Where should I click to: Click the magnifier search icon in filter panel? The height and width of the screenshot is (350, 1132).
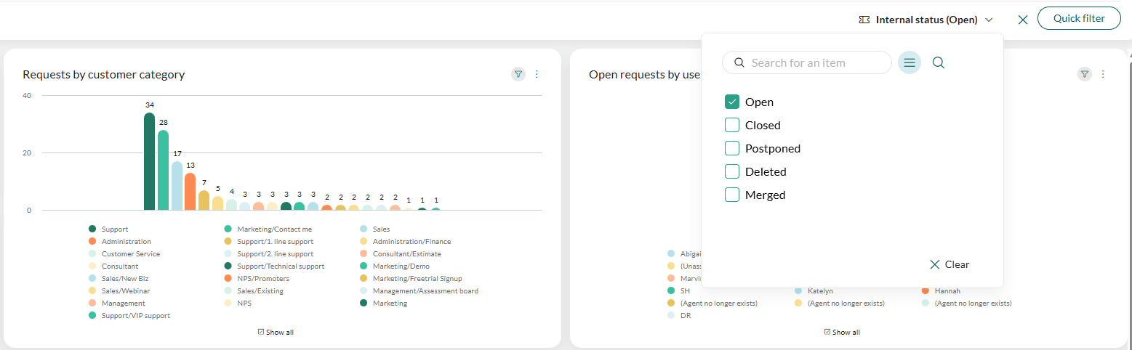click(x=939, y=62)
